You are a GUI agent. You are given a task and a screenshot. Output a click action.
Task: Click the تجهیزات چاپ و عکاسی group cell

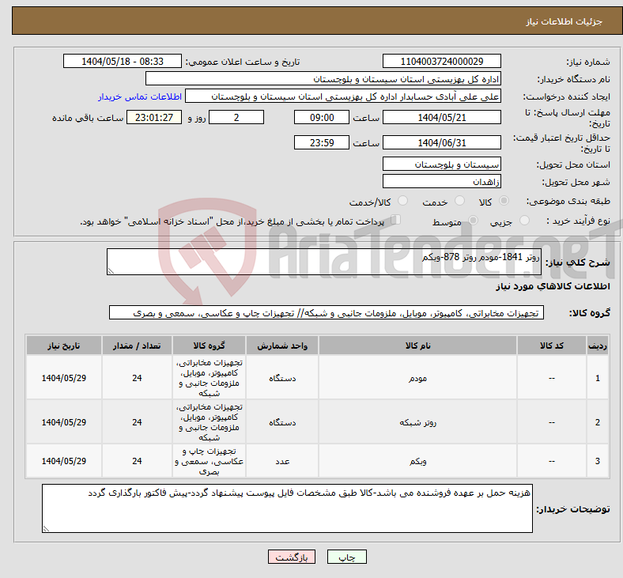(209, 461)
